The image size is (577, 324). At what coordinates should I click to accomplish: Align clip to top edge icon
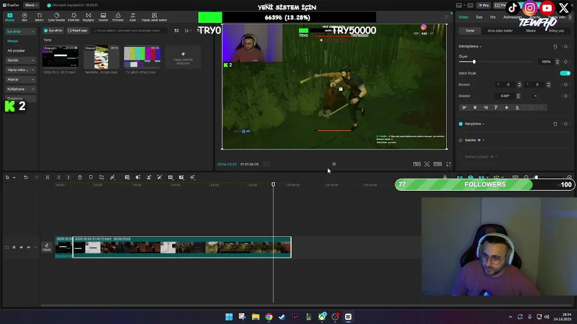(x=496, y=108)
